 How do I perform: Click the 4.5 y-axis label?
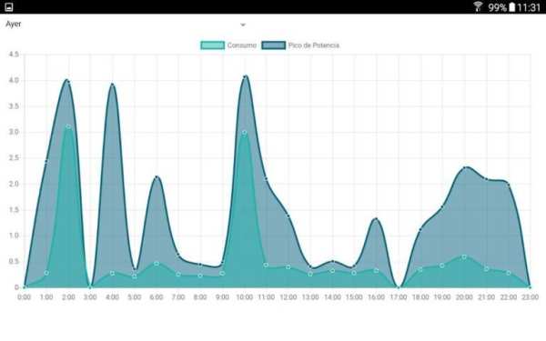coord(14,55)
